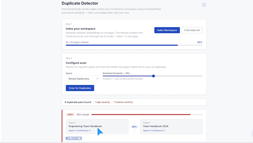Open Engineering Team Handbook in Confluence

(x=80, y=130)
